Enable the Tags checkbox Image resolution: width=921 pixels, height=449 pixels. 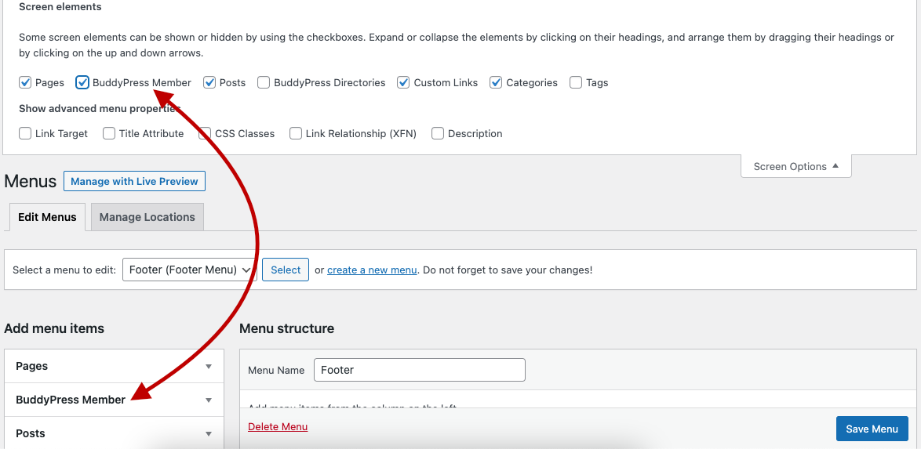pyautogui.click(x=576, y=82)
